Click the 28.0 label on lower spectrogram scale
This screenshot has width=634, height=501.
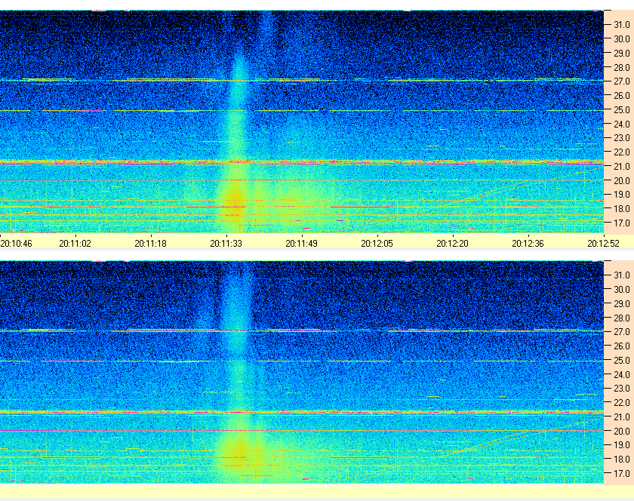[622, 318]
